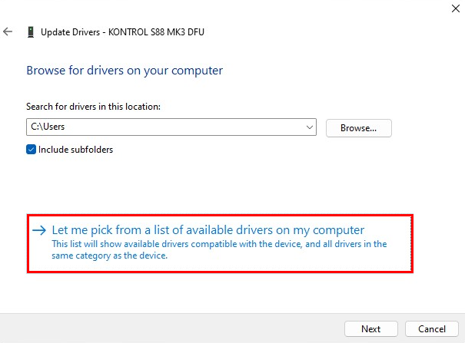Screen dimensions: 465x343
Task: Uncheck Include subfolders checkbox
Action: (x=32, y=150)
